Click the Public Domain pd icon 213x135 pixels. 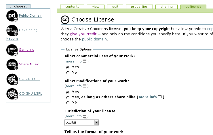click(x=12, y=16)
